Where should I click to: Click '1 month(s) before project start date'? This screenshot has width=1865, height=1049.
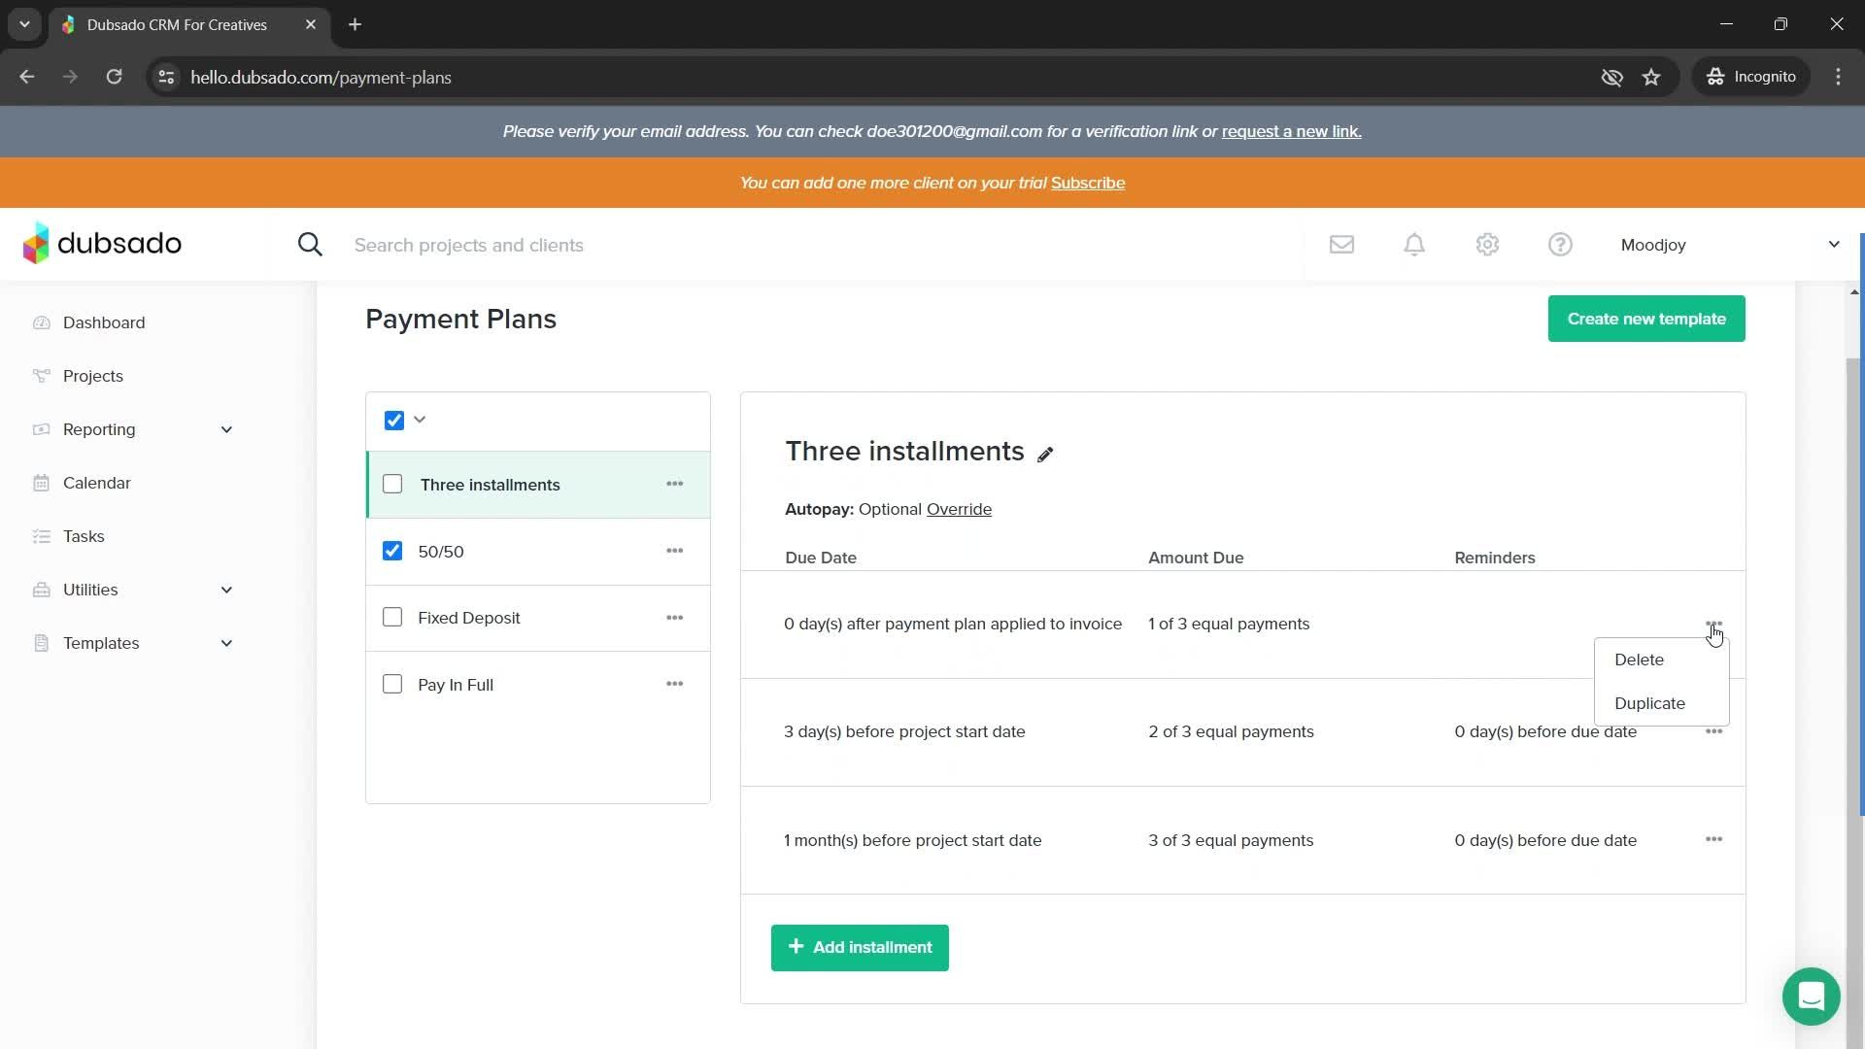coord(912,840)
